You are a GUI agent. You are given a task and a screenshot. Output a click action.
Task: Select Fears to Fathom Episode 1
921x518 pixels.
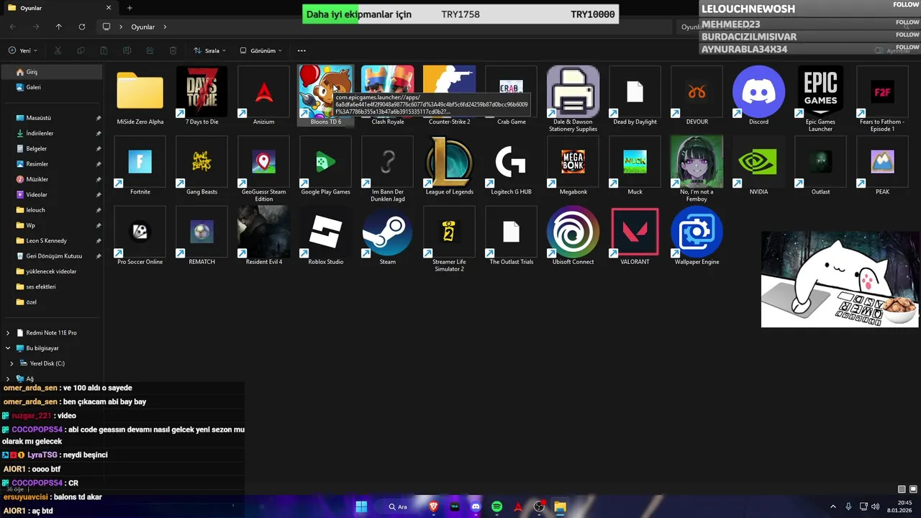click(882, 99)
